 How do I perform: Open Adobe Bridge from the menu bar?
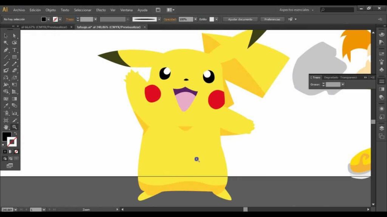point(158,10)
